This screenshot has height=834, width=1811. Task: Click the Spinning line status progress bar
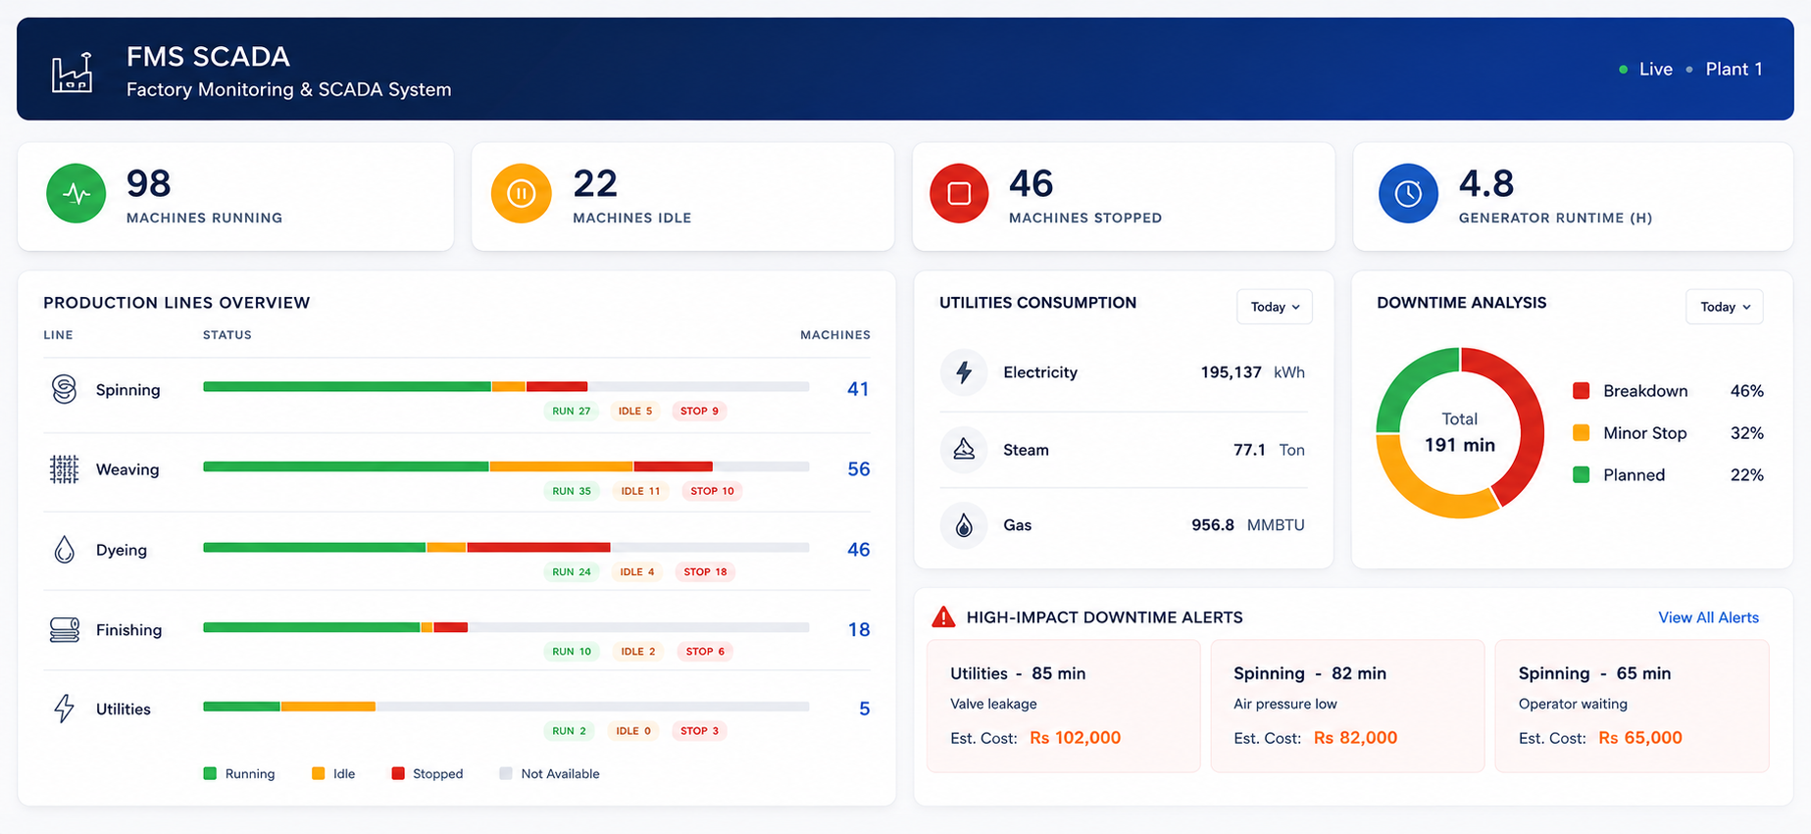(x=506, y=387)
